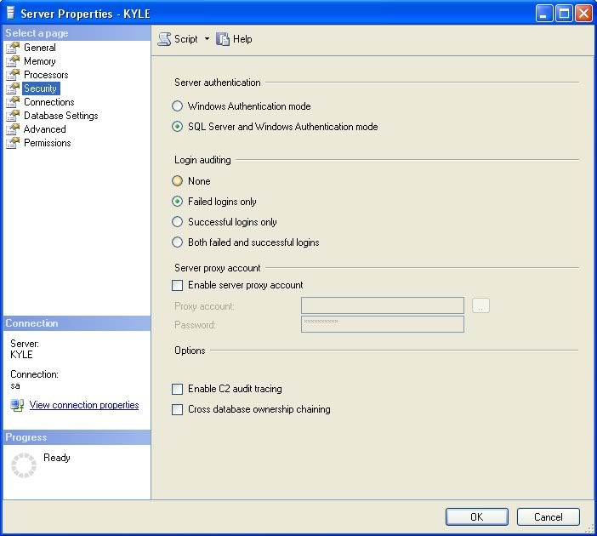Select the Memory page icon
The image size is (597, 536).
click(13, 61)
